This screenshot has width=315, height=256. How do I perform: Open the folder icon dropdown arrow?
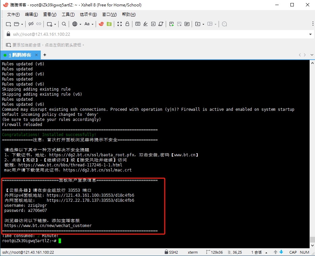tap(22, 24)
